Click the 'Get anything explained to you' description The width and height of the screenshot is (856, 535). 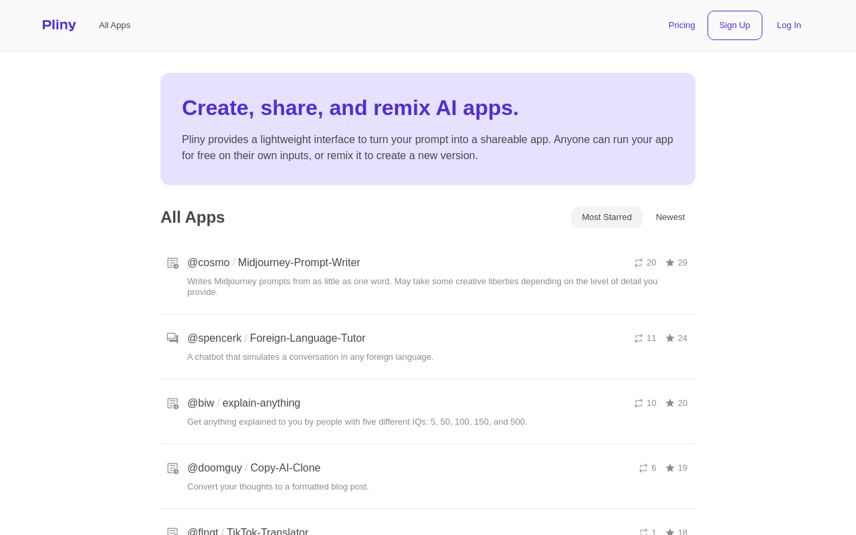[357, 422]
